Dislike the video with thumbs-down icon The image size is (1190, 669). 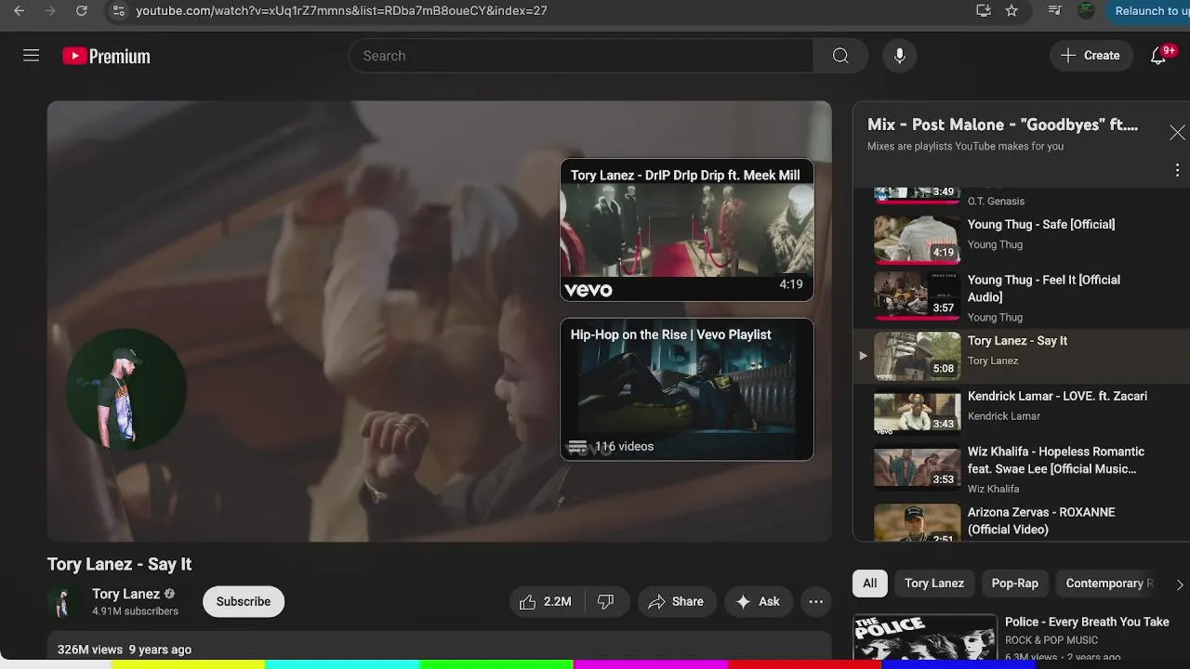(606, 601)
